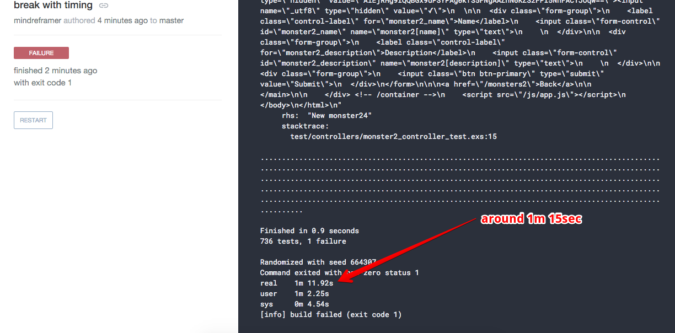Click '736 tests, 1 failure' log line
Screen dimensions: 675x333
coord(303,241)
